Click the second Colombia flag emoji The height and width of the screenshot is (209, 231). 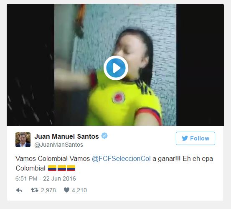coord(62,168)
